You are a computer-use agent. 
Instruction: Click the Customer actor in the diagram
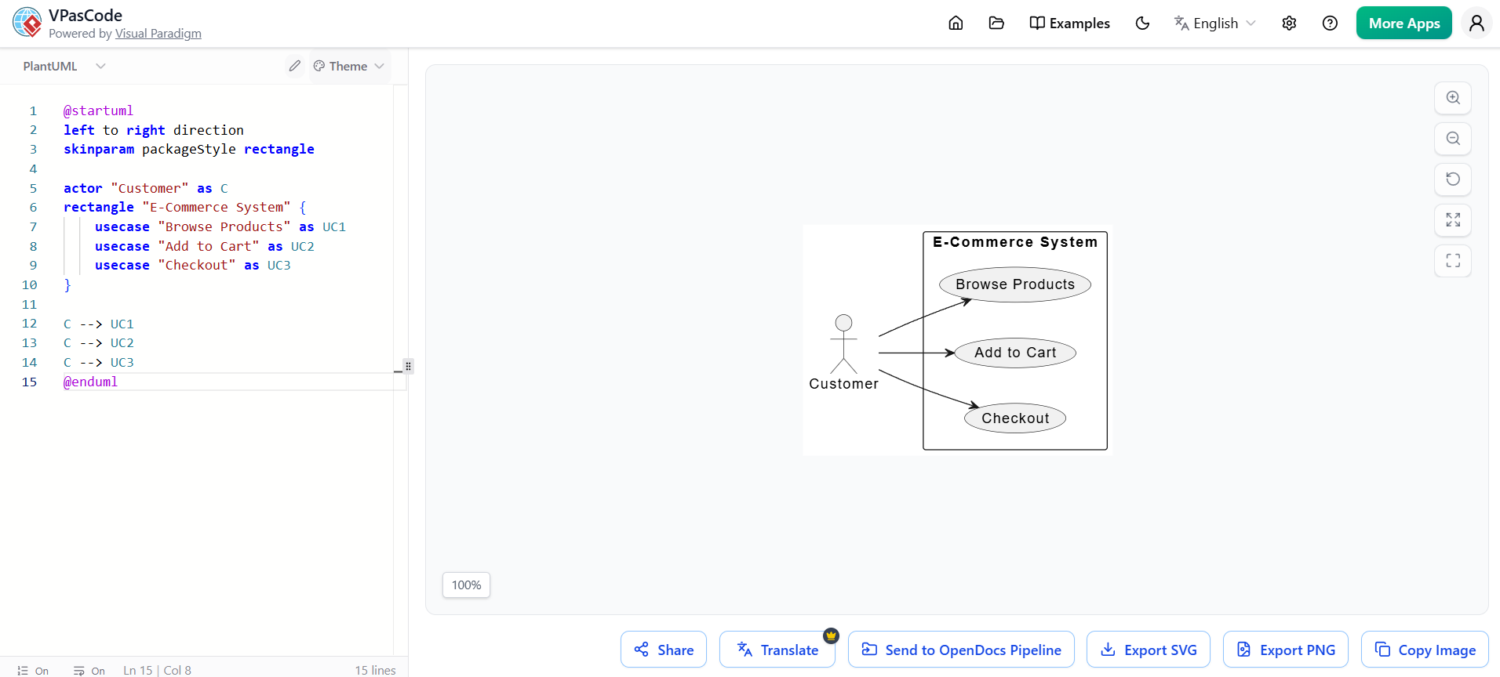843,352
